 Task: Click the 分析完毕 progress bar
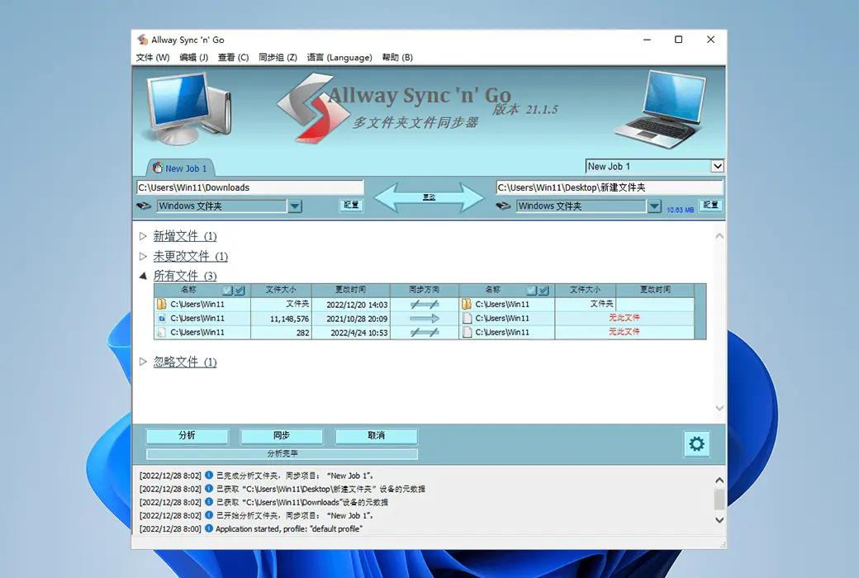(x=282, y=453)
